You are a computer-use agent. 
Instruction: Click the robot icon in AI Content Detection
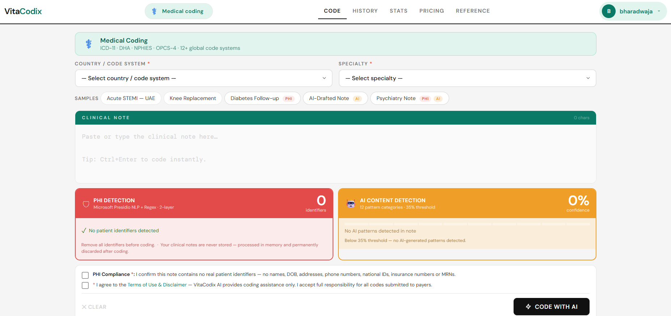(351, 204)
